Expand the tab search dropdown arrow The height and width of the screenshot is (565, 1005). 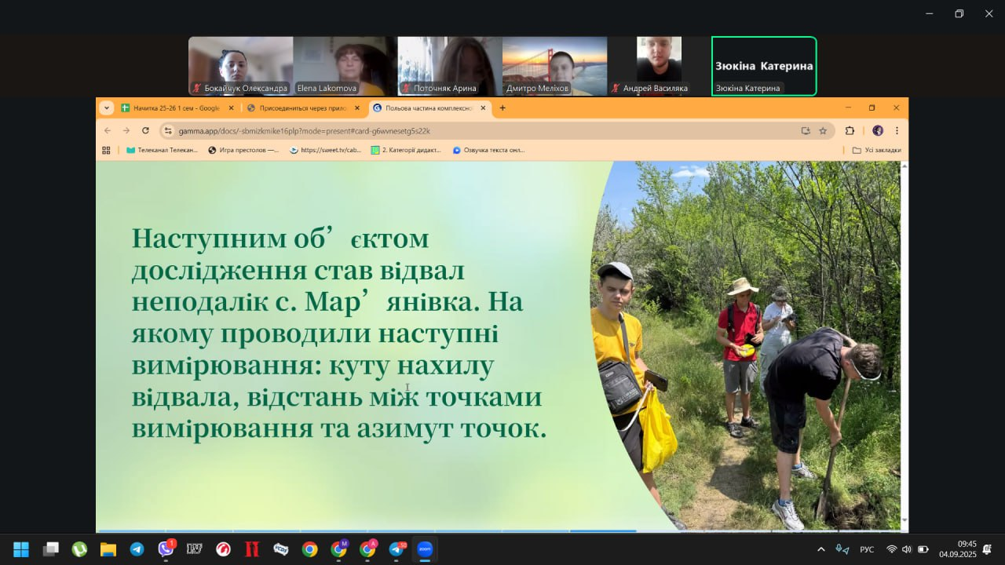click(107, 108)
